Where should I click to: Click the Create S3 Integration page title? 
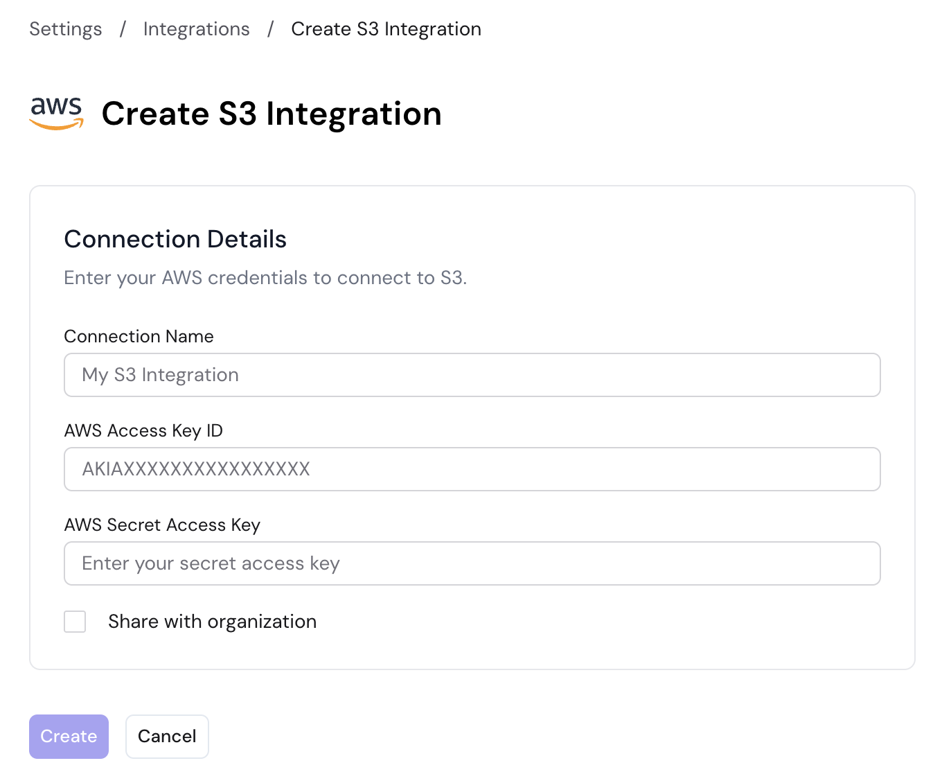272,114
